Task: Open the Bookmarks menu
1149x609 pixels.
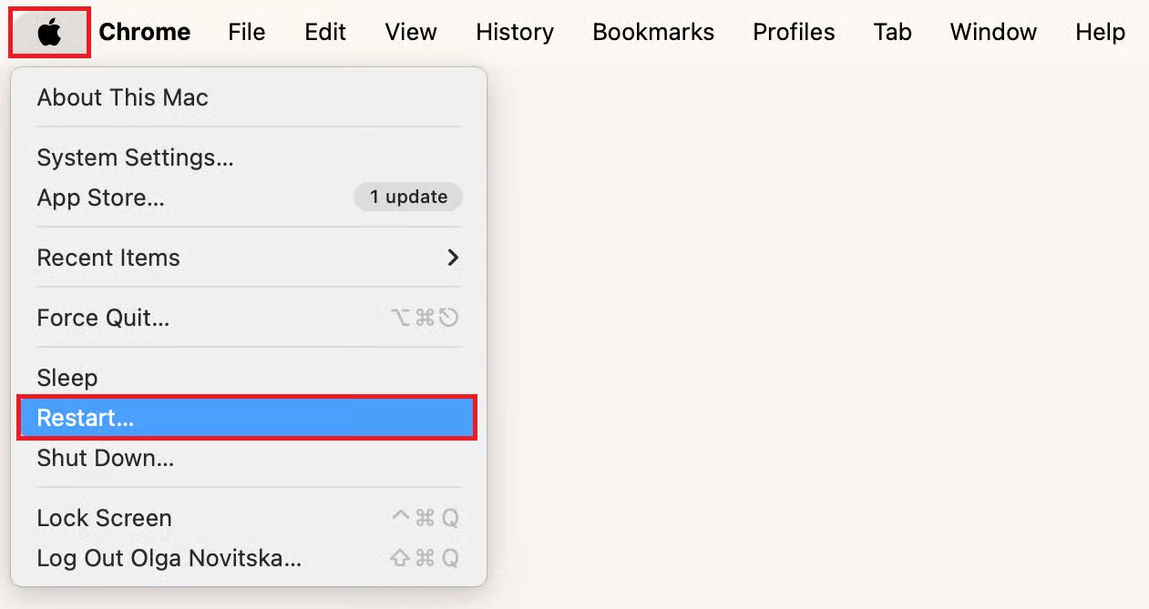Action: [652, 32]
